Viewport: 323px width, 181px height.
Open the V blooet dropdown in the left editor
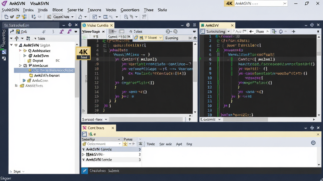coord(148,38)
